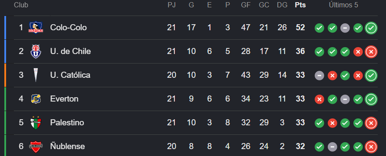This screenshot has height=156, width=386.
Task: Click the Ñublense red crest
Action: pos(36,146)
